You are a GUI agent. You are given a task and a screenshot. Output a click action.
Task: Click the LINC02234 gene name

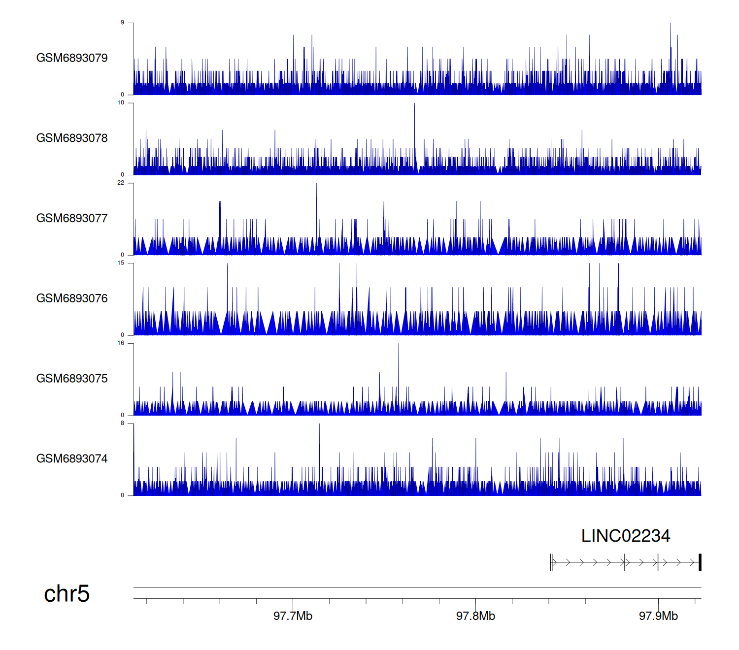(x=625, y=536)
